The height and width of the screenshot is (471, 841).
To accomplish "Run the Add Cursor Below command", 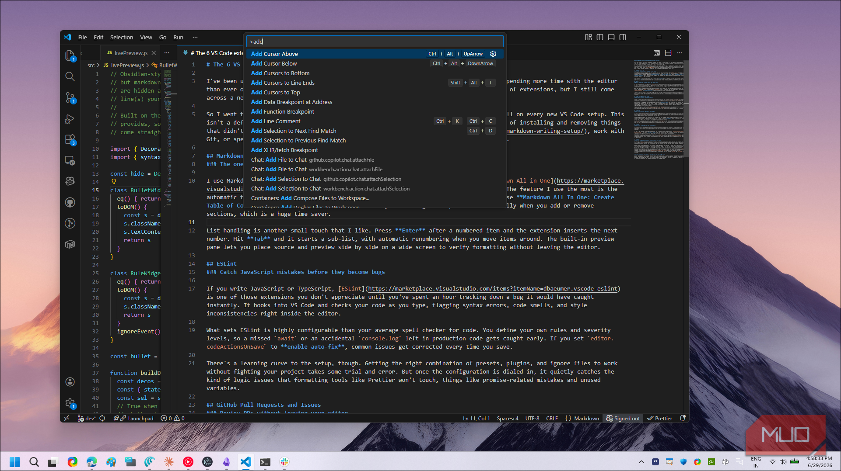I will 375,63.
